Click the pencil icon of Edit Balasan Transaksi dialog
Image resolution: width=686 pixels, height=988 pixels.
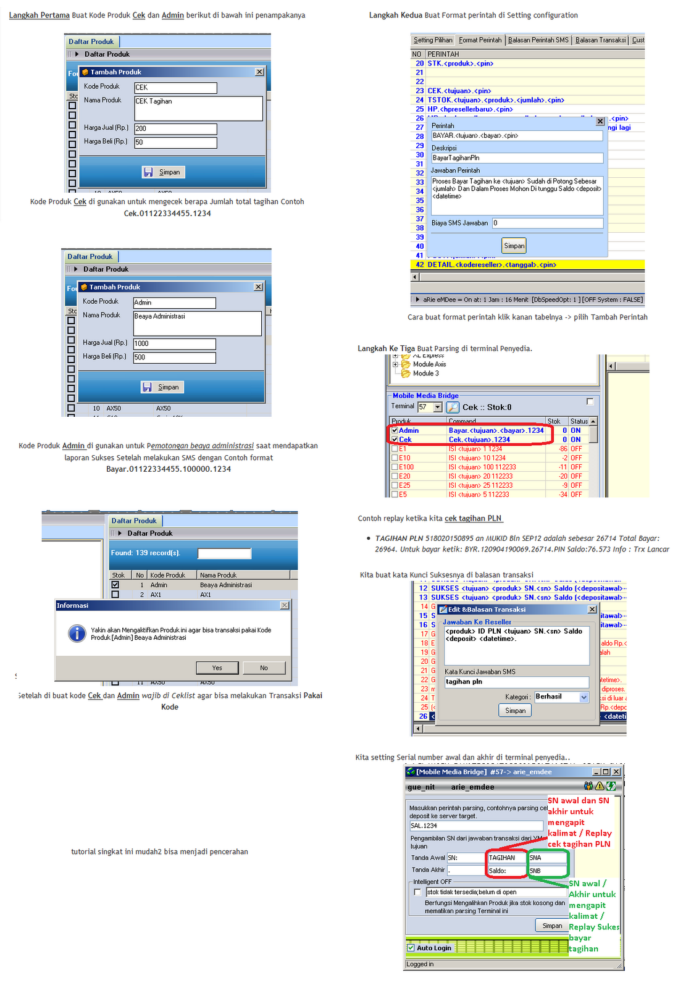point(443,609)
